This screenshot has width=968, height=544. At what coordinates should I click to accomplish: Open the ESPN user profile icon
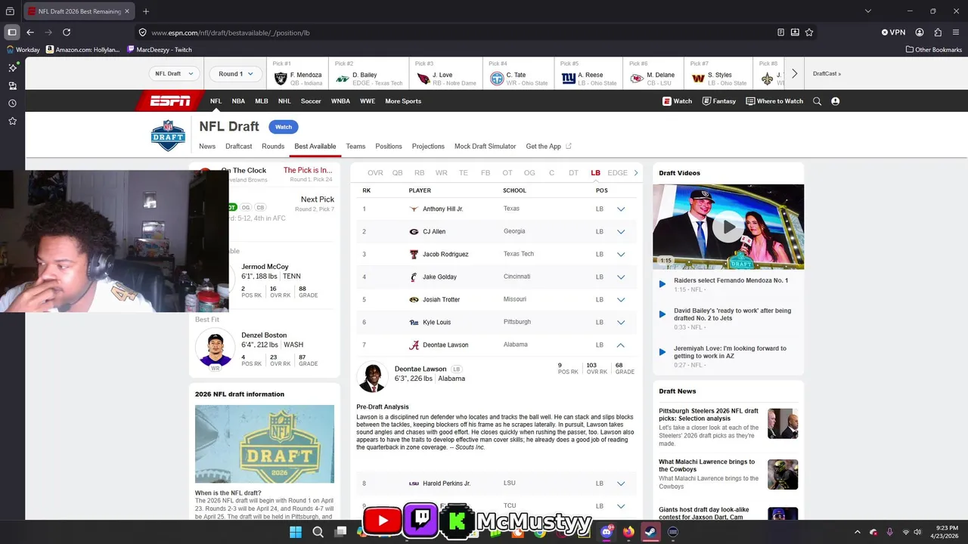coord(835,101)
